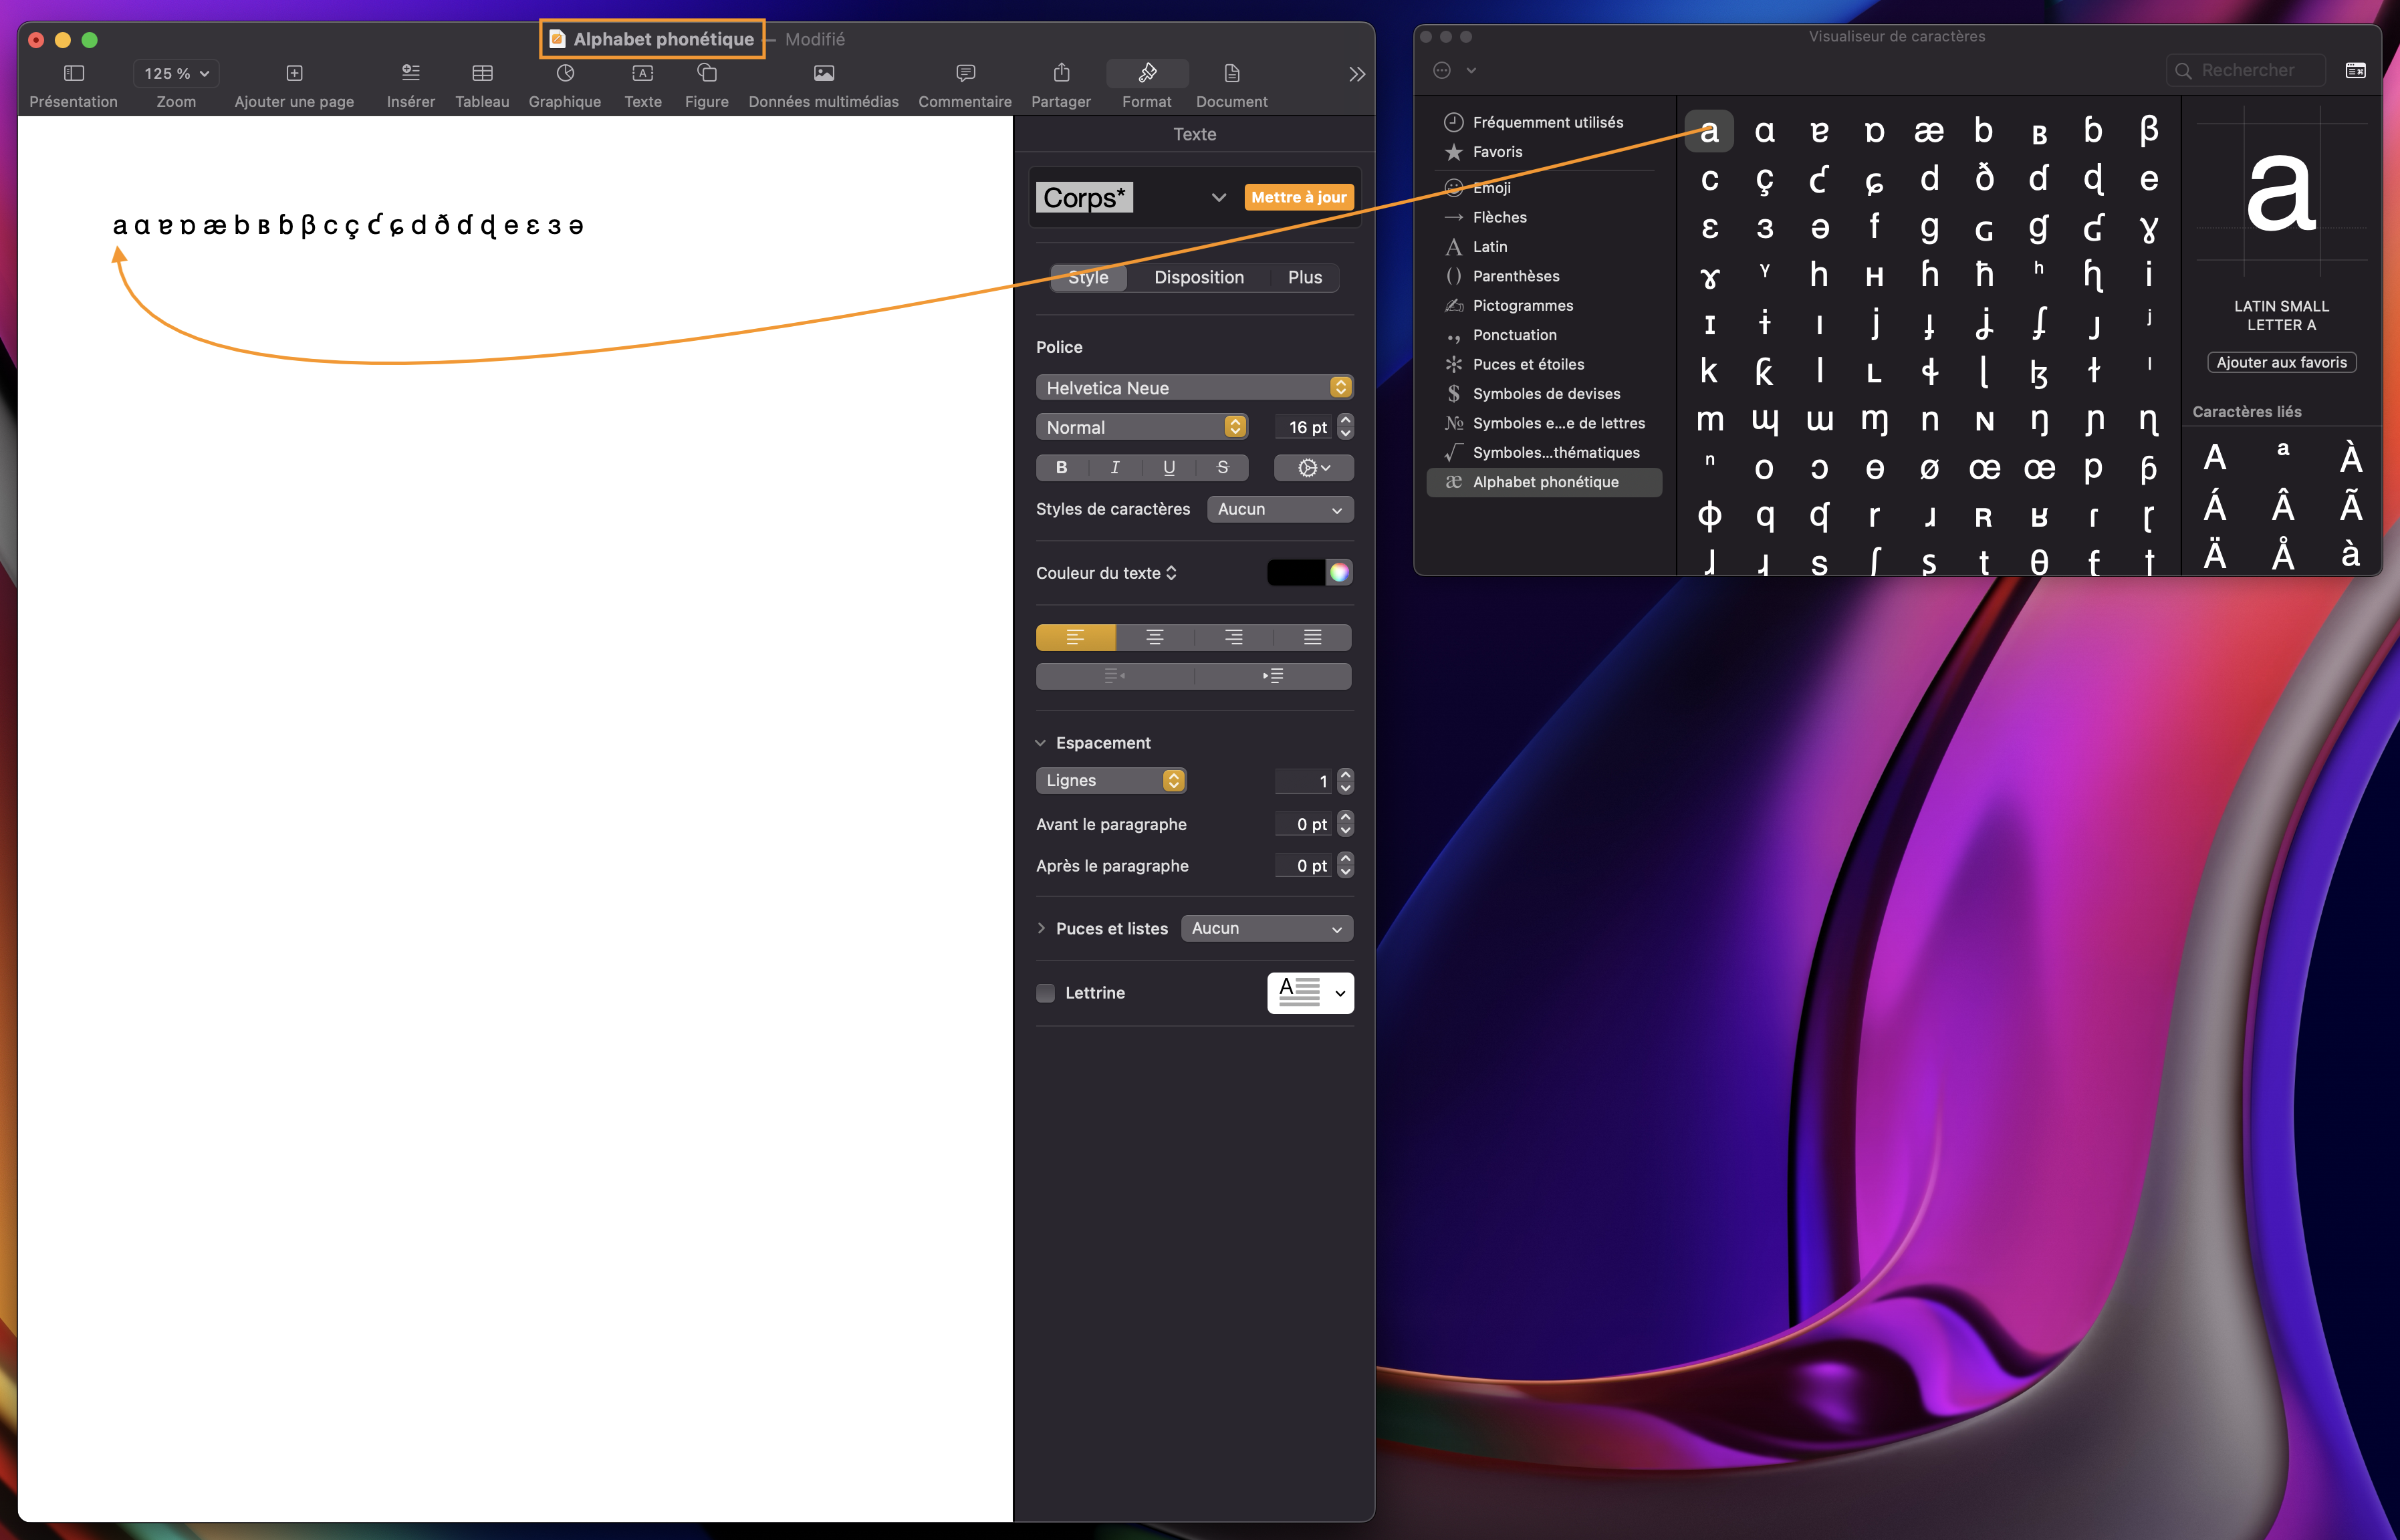Click the Tableau toolbar icon
Image resolution: width=2400 pixels, height=1540 pixels.
coord(482,74)
